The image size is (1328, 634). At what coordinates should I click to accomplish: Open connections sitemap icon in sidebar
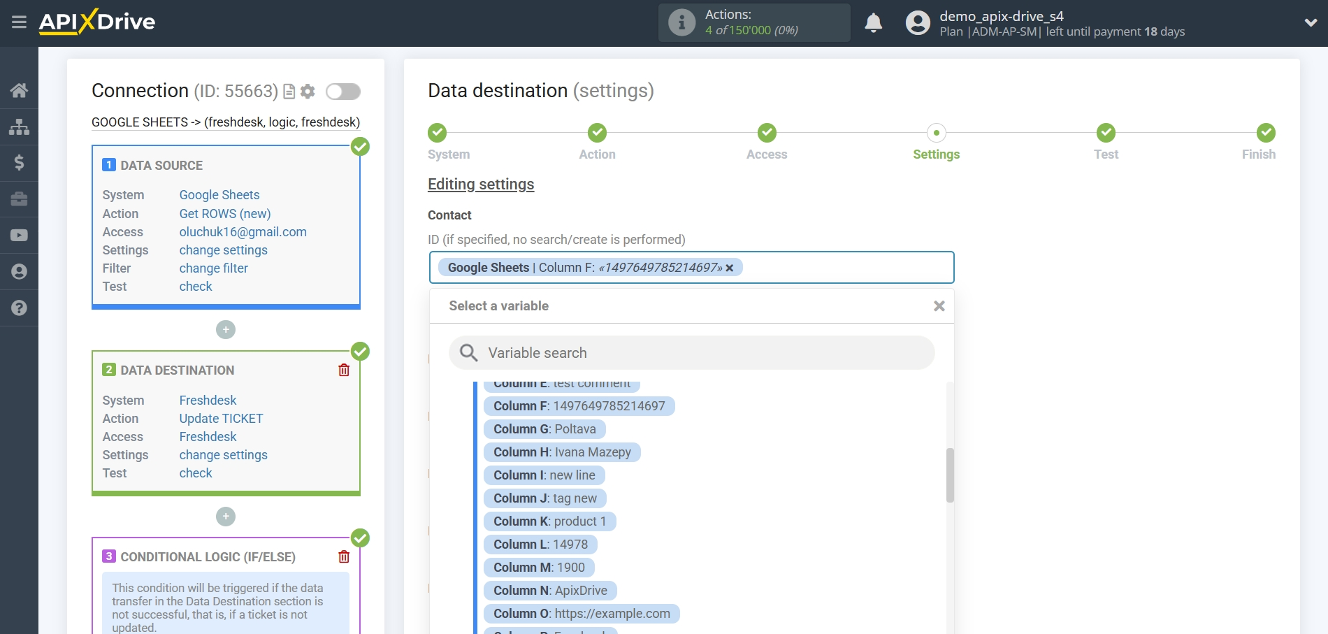click(19, 127)
